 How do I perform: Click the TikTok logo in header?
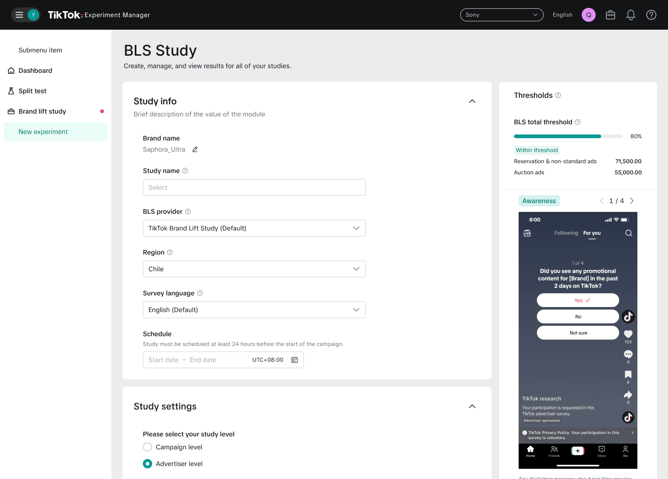pos(65,15)
